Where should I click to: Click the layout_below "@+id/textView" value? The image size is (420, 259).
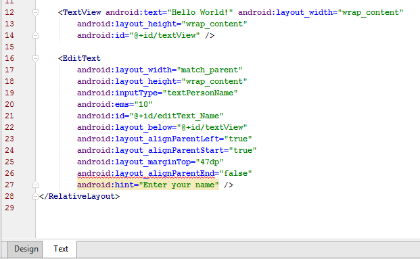(212, 128)
